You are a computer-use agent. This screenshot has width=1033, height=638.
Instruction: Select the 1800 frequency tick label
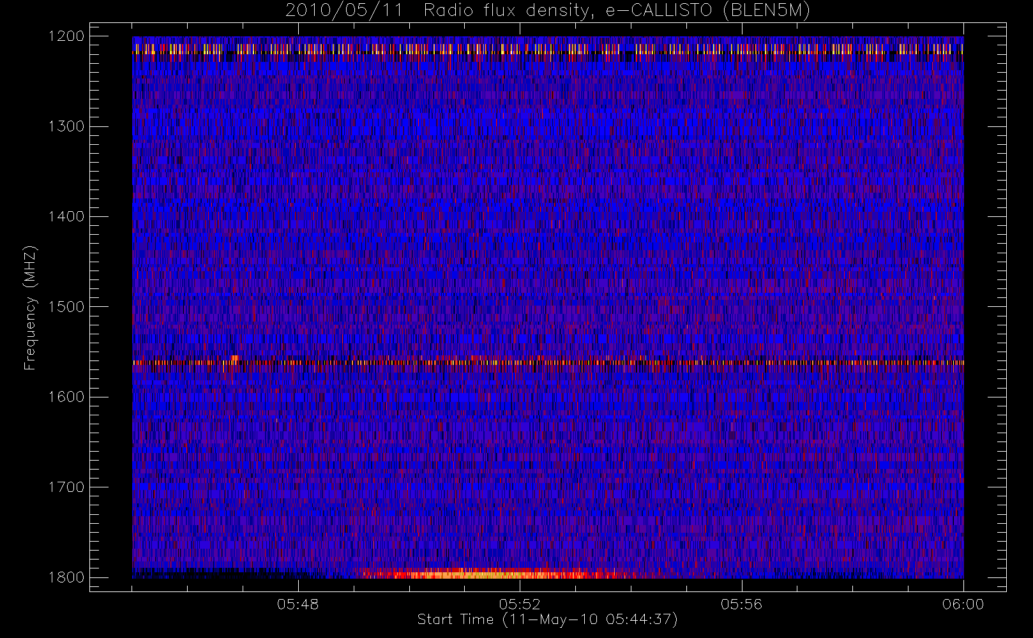pos(66,577)
